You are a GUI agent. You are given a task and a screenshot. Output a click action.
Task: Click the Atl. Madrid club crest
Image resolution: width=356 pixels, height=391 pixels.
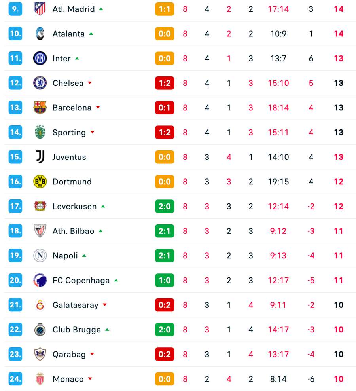pos(40,9)
